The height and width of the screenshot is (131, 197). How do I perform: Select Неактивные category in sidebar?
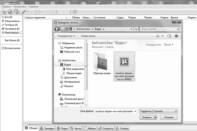point(11,33)
